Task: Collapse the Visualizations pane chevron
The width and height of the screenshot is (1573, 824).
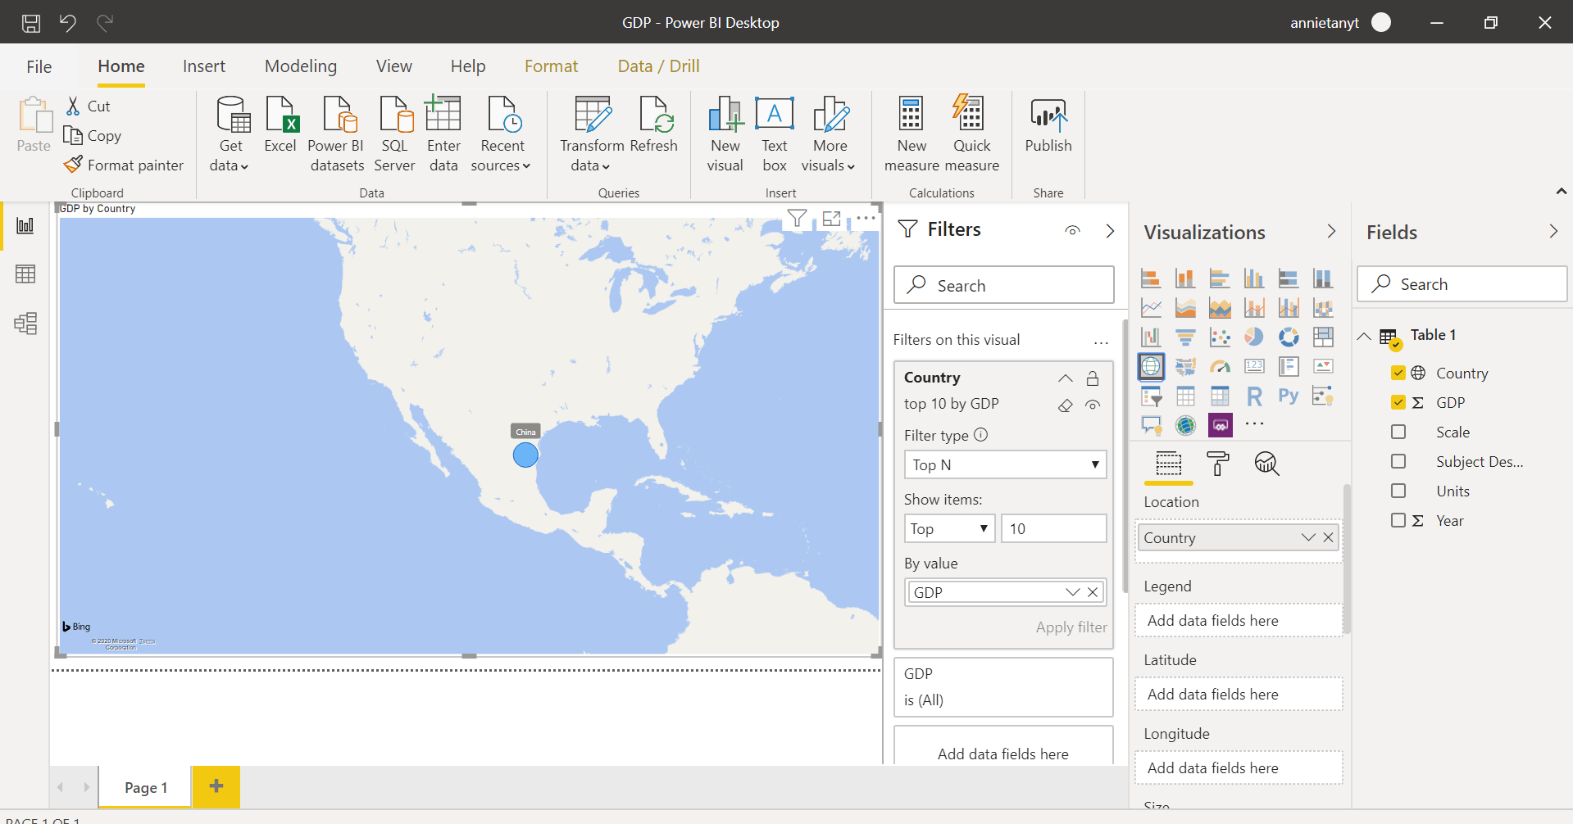Action: coord(1331,232)
